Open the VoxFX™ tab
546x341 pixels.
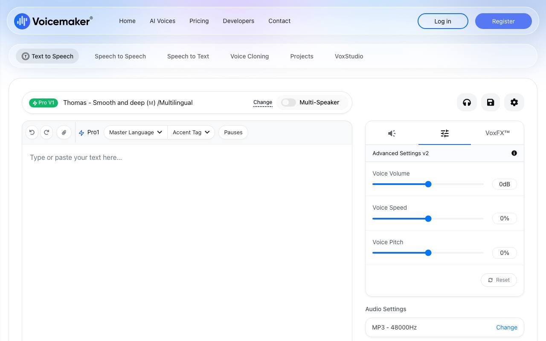(x=497, y=133)
